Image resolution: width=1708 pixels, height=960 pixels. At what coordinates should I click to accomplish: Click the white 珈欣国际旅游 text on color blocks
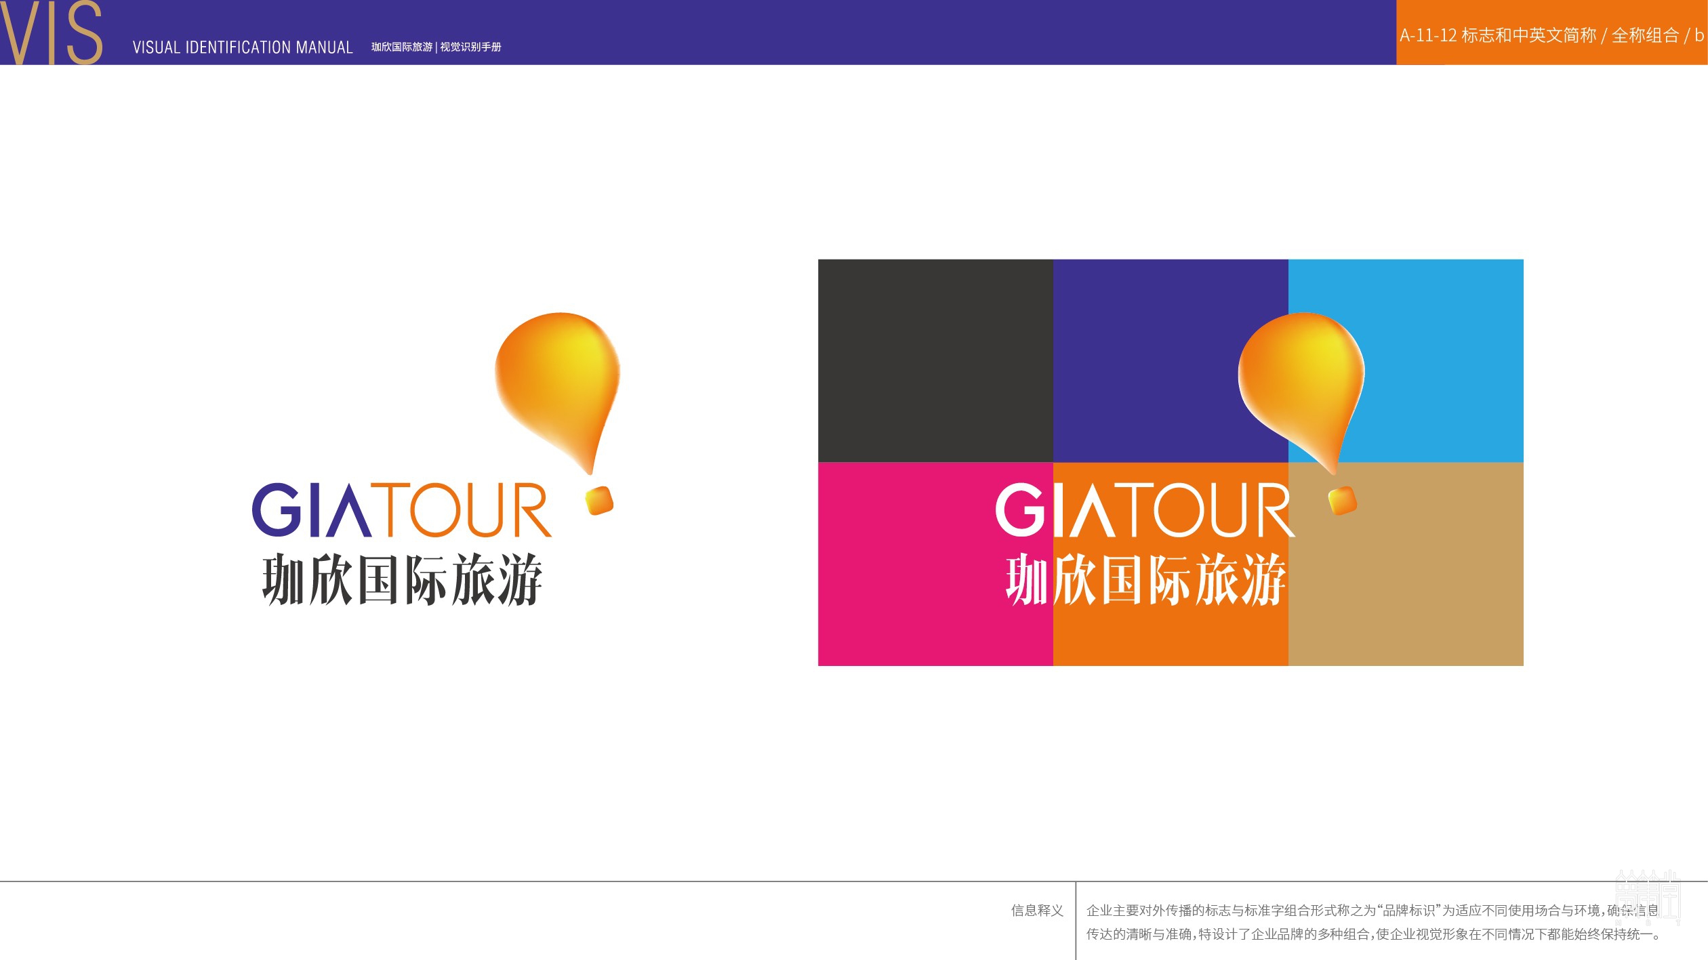click(1146, 579)
